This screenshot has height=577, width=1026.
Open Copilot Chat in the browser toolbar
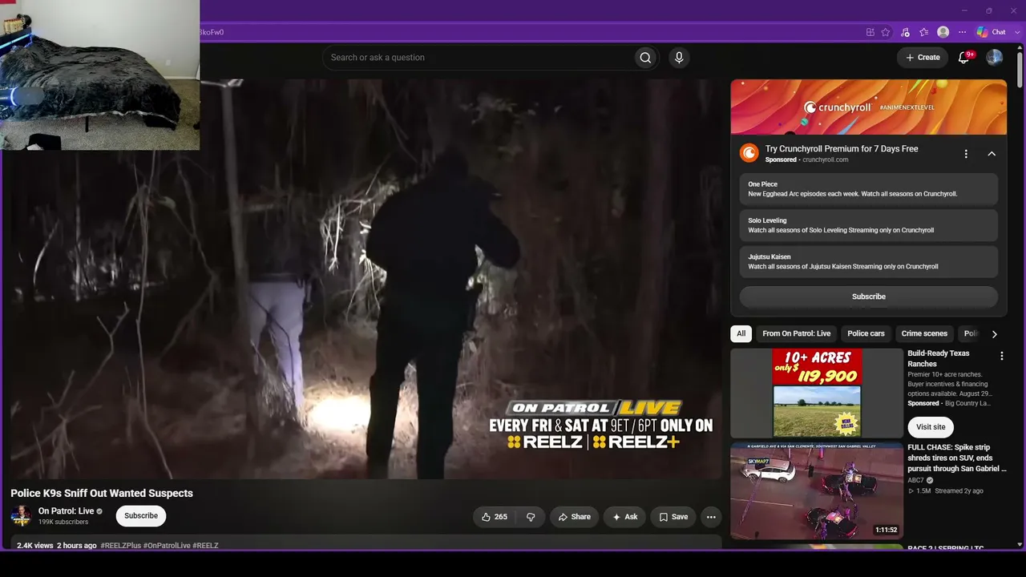tap(992, 32)
